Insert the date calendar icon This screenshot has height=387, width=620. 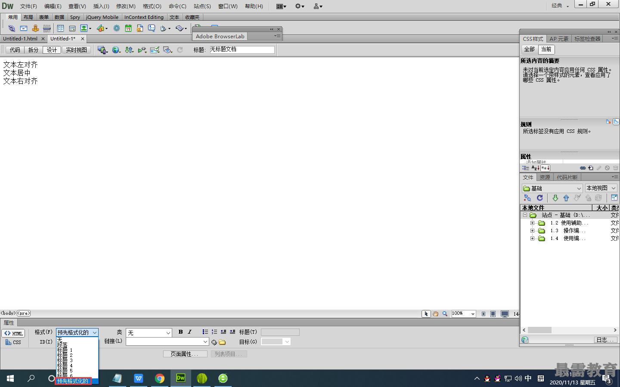coord(128,28)
